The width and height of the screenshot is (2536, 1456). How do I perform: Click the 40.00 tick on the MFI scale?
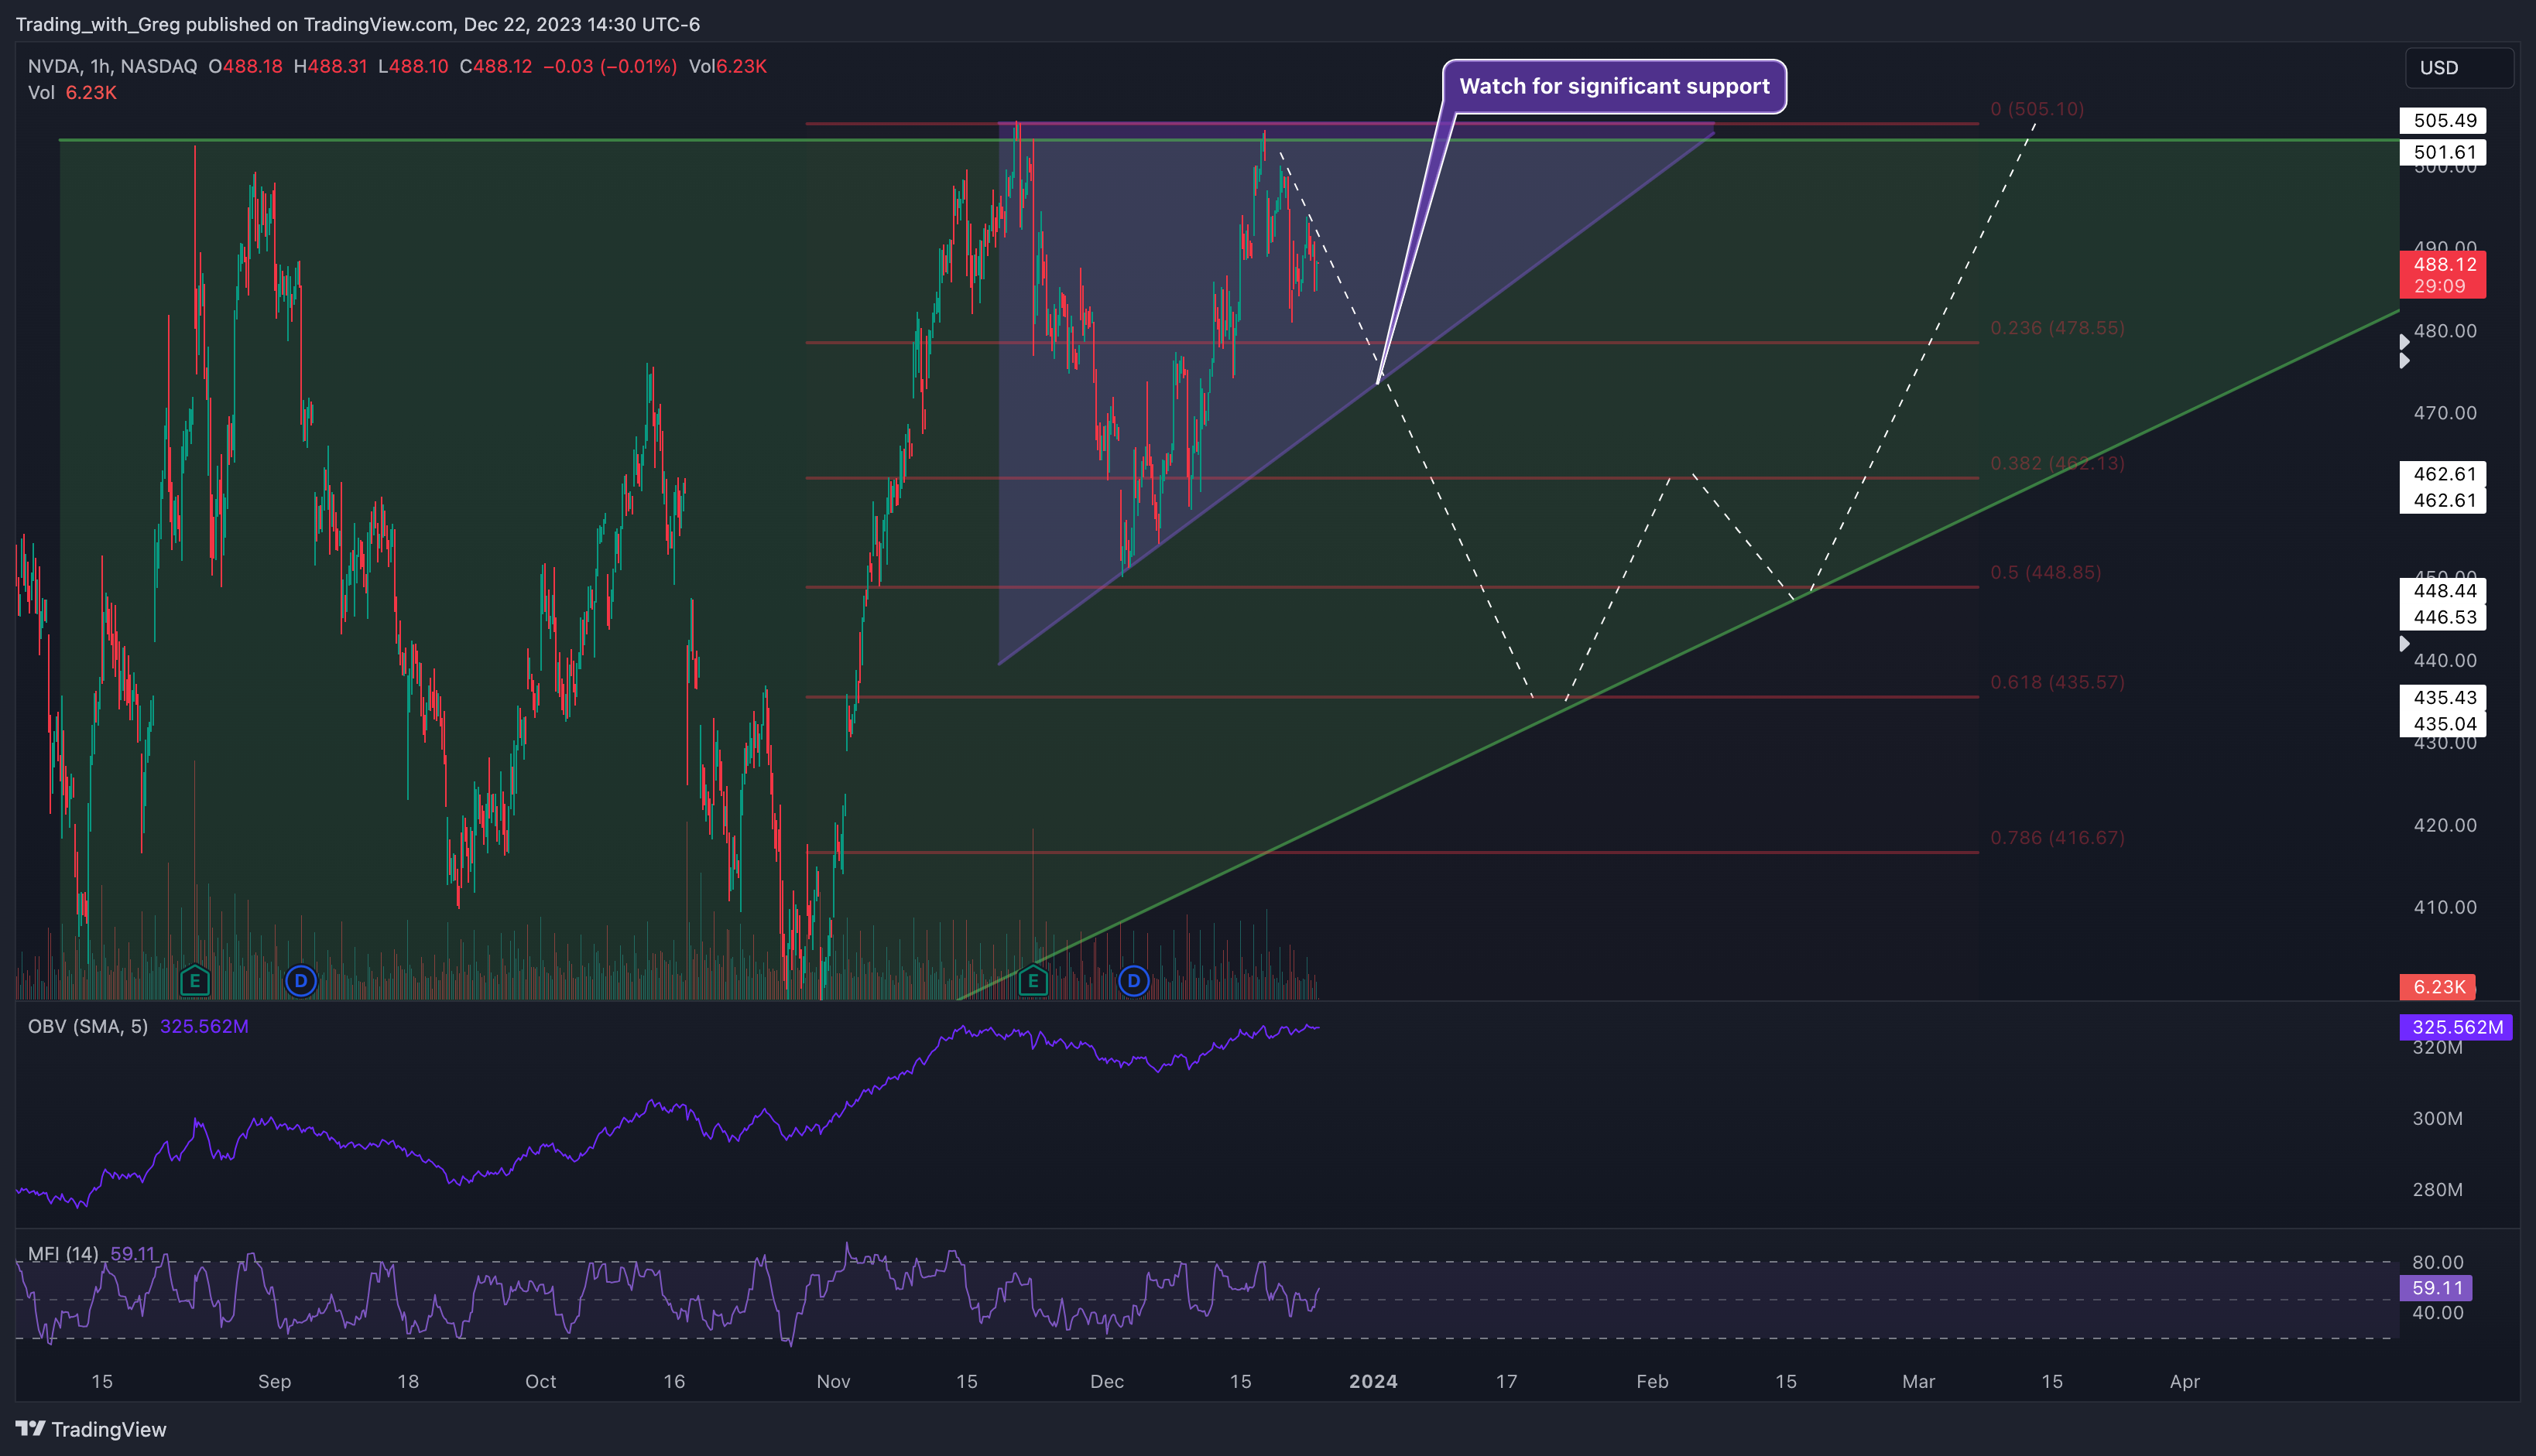(2437, 1312)
